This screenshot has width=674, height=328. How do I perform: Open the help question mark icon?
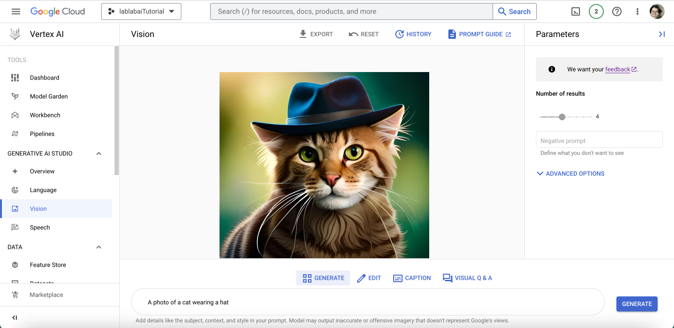pos(617,12)
